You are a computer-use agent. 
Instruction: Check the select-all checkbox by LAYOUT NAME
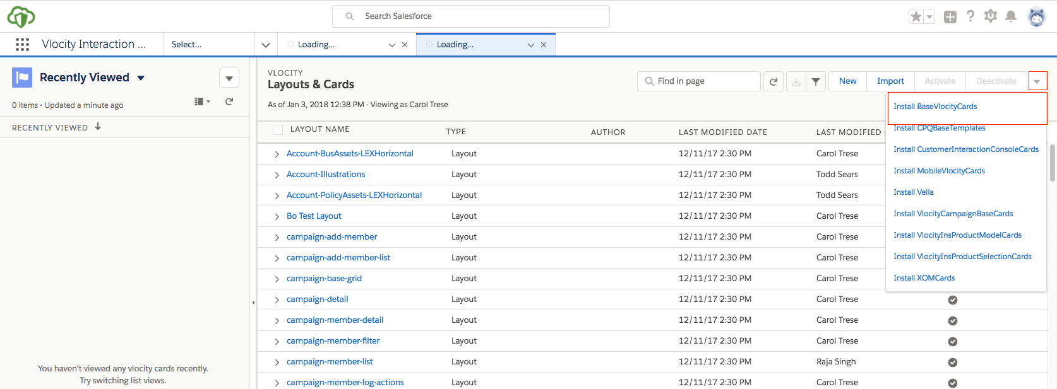(278, 130)
